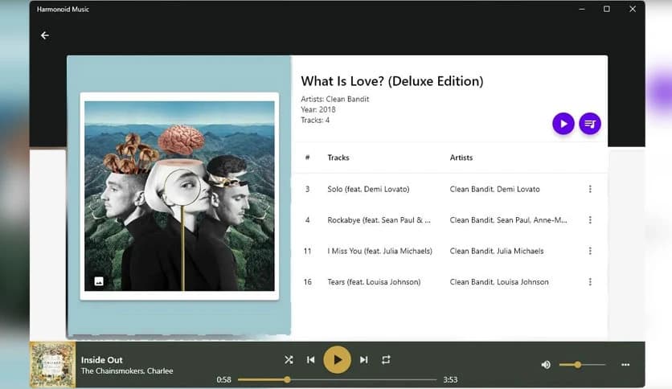This screenshot has width=672, height=389.
Task: Click artists Clean Bandit, Demi Lovato
Action: coord(494,189)
